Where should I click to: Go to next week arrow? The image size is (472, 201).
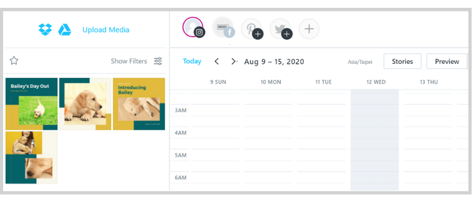click(x=233, y=62)
